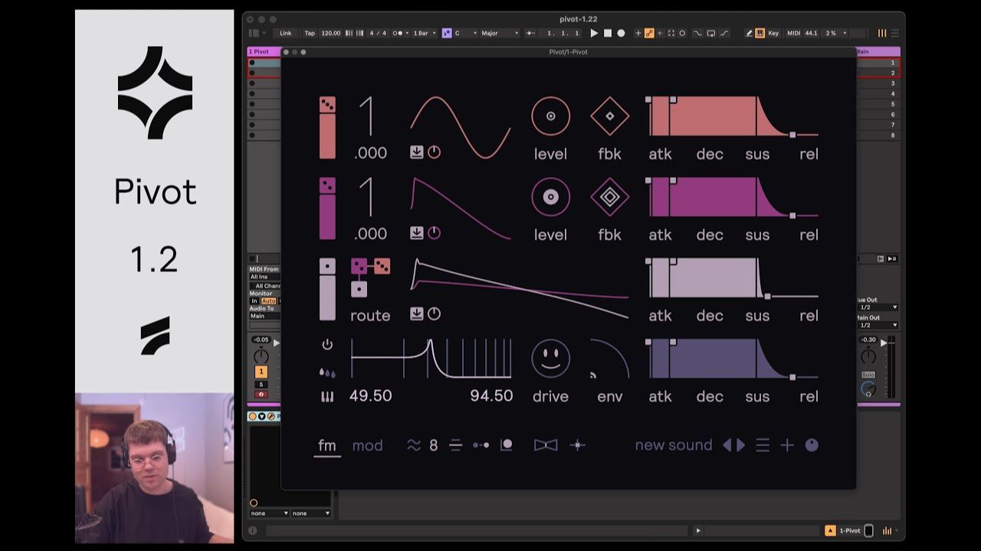The height and width of the screenshot is (551, 981).
Task: Click the three-dot dice icon of operator one
Action: (327, 104)
